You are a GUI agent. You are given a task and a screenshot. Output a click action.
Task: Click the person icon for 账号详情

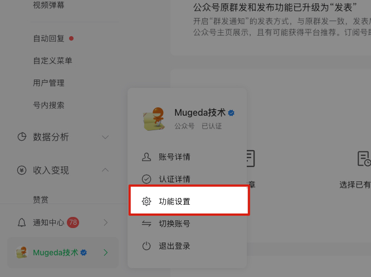146,157
